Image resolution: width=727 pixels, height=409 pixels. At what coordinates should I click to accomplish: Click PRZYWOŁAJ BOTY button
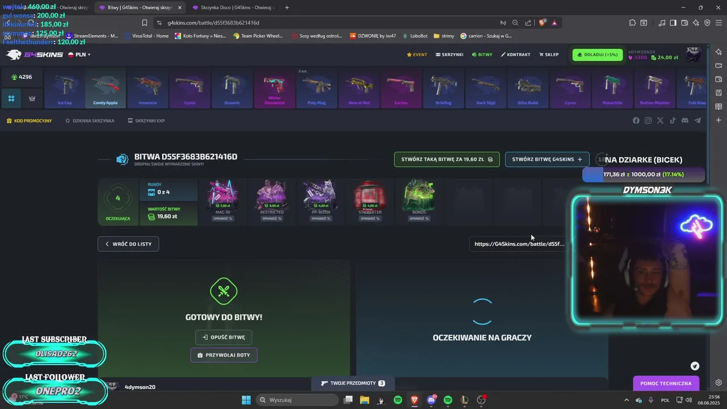click(224, 355)
